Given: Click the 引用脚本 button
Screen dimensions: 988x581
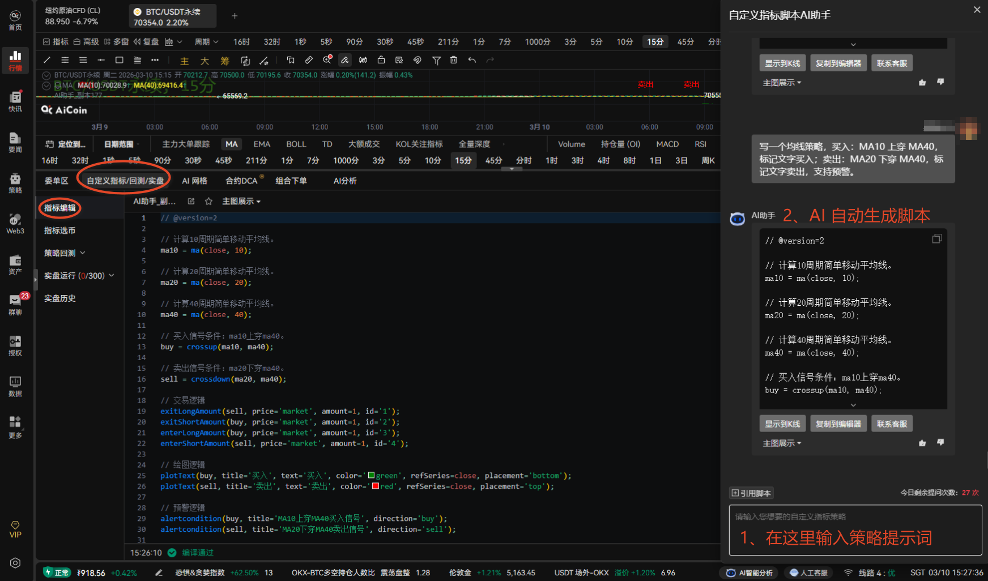Looking at the screenshot, I should tap(751, 493).
